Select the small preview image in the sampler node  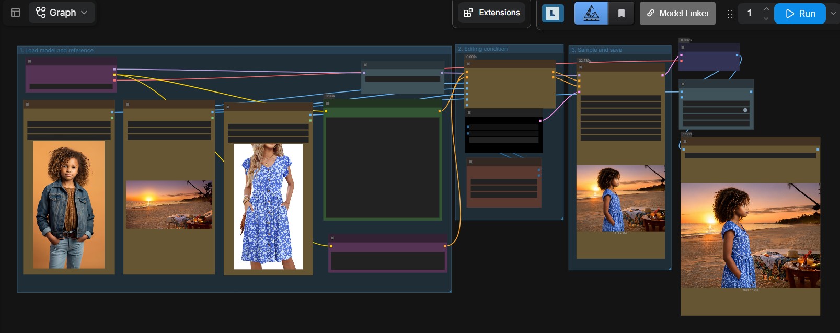point(620,198)
